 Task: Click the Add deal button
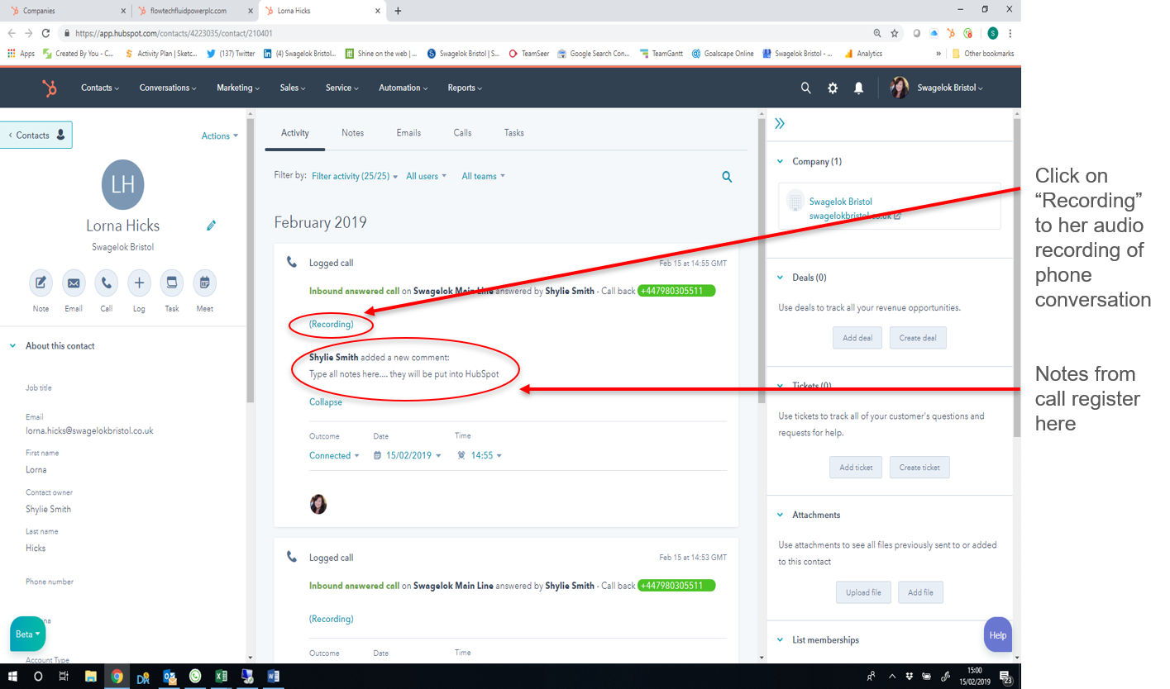(x=857, y=338)
